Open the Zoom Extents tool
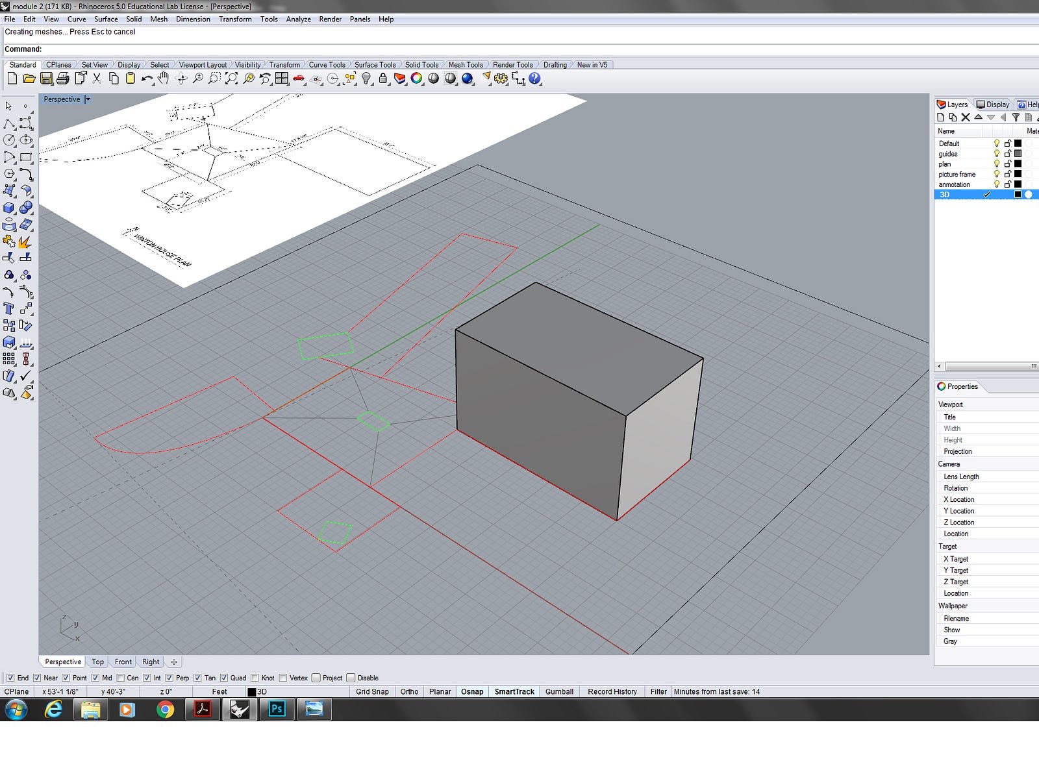1039x779 pixels. 232,79
